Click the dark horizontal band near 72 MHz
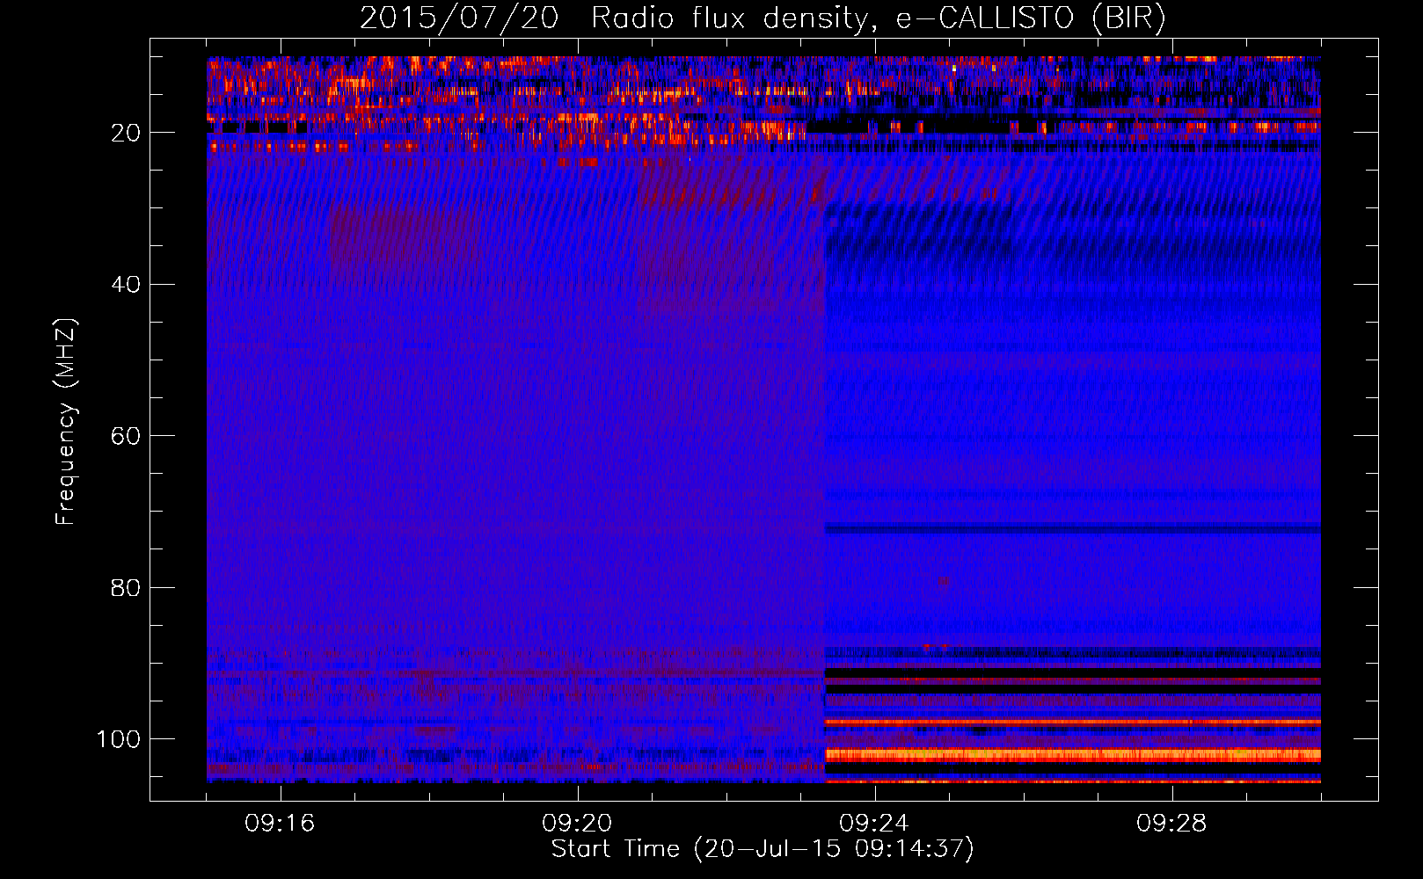 (x=1073, y=529)
